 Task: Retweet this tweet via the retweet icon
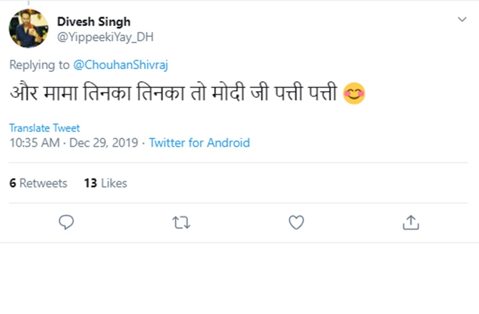click(x=181, y=223)
